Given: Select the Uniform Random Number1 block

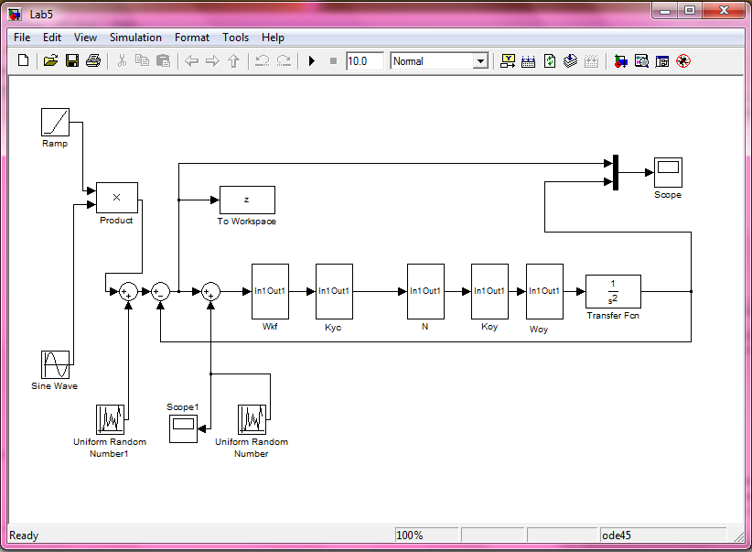Looking at the screenshot, I should tap(111, 419).
